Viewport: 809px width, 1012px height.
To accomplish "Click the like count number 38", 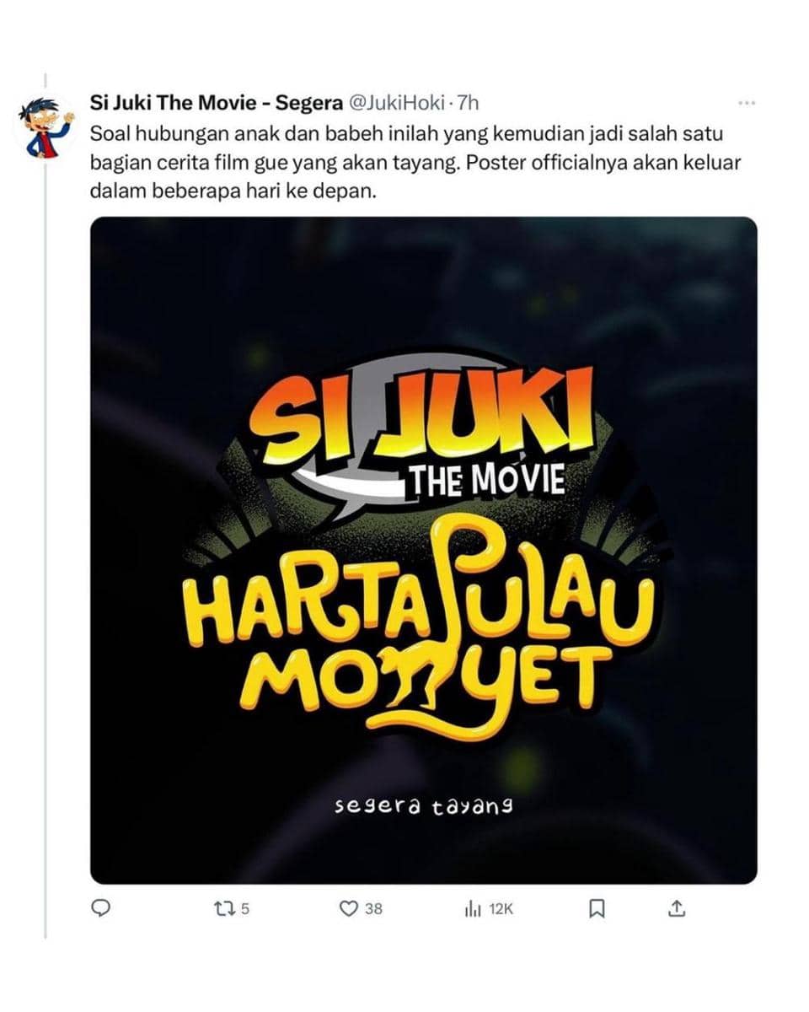I will tap(373, 909).
